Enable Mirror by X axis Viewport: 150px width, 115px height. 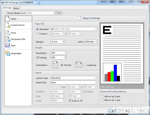coord(102,96)
